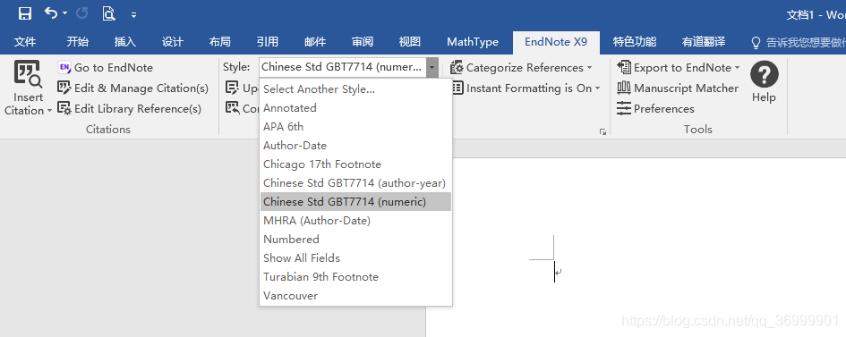Undo the last action
Viewport: 846px width, 337px height.
(x=51, y=13)
